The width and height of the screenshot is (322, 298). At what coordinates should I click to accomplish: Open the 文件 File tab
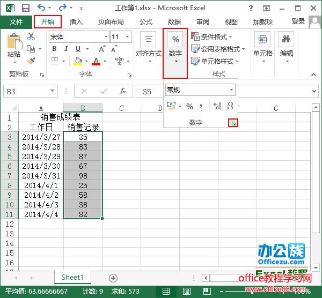click(16, 22)
